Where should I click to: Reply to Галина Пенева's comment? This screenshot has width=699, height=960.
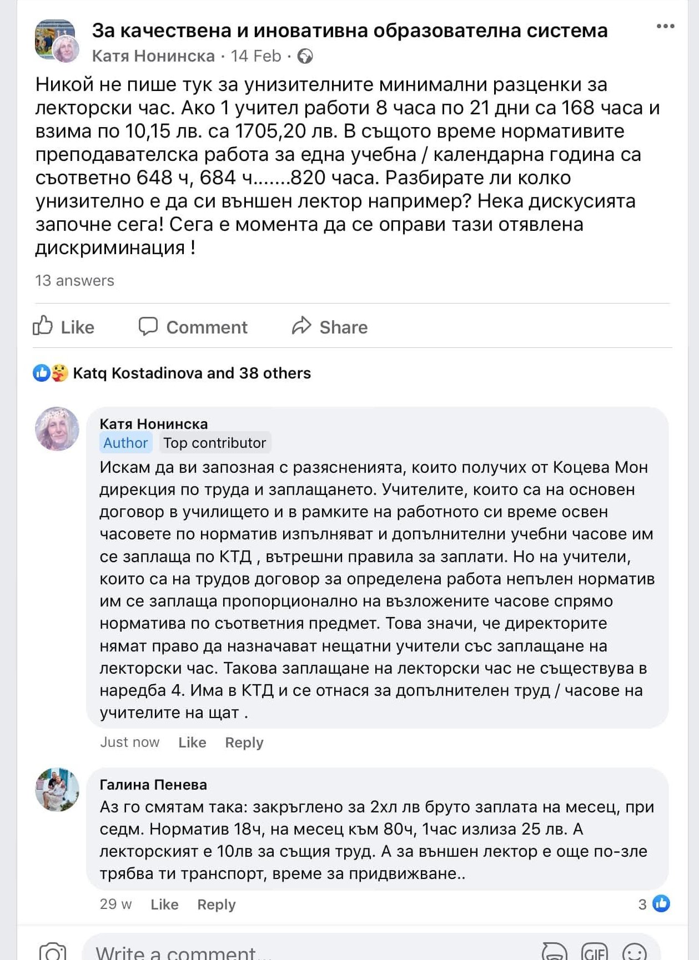[x=216, y=905]
